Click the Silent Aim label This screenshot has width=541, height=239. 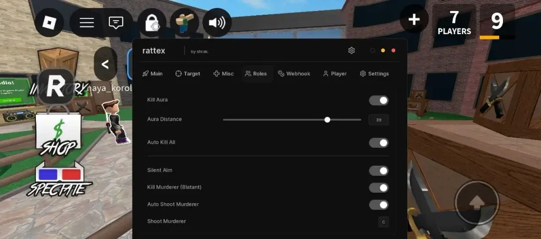160,170
